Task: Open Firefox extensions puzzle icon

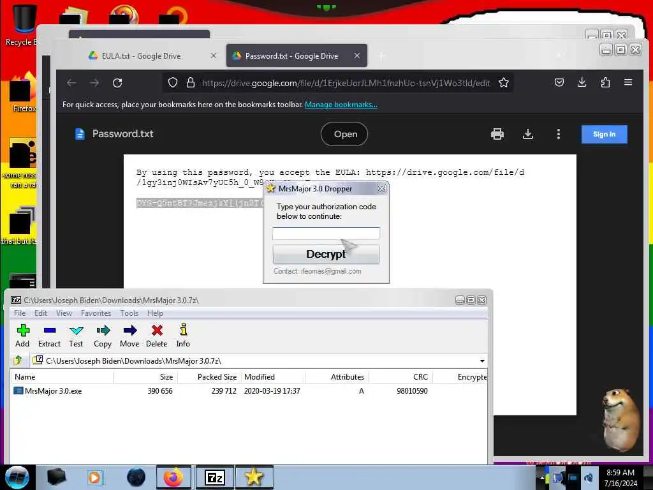Action: (x=606, y=82)
